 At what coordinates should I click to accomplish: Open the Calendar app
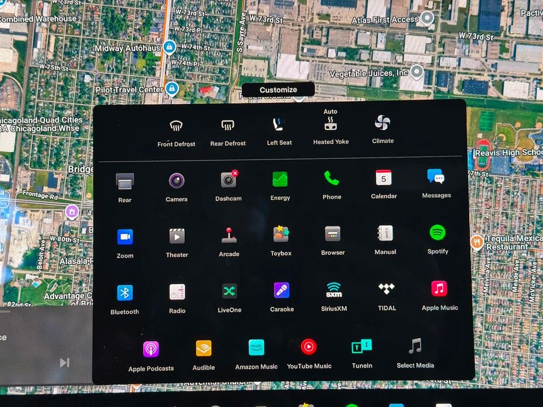click(x=383, y=178)
